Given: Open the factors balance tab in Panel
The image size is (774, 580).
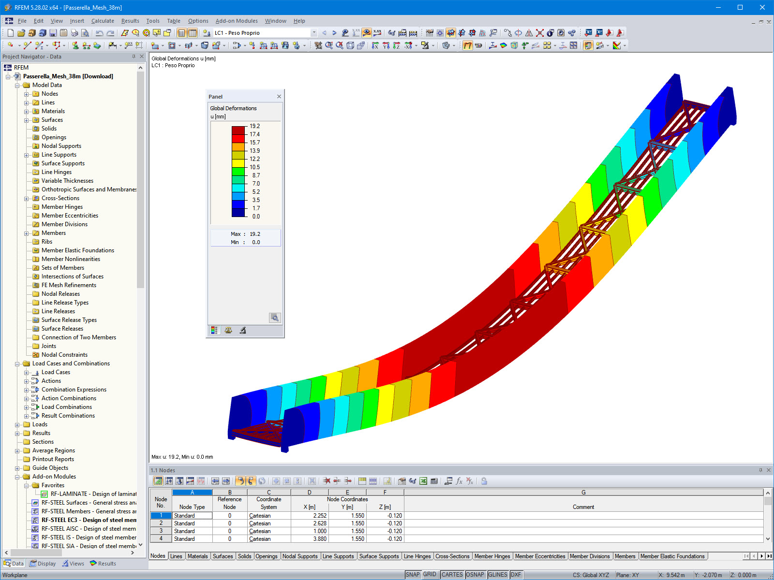Looking at the screenshot, I should (228, 330).
